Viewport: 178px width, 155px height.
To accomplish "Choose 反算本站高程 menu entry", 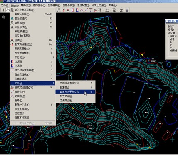I will [32, 118].
